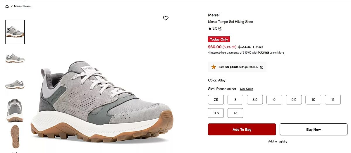Choose size 9.5 option
The image size is (351, 153).
coord(294,100)
